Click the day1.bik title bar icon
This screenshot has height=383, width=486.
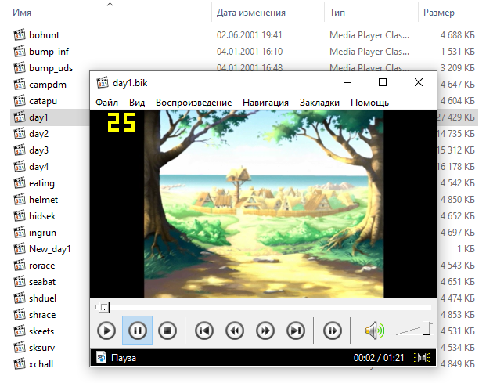point(103,83)
